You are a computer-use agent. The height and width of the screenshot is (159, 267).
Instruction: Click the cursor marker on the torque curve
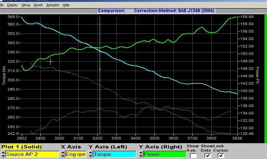tap(100, 51)
